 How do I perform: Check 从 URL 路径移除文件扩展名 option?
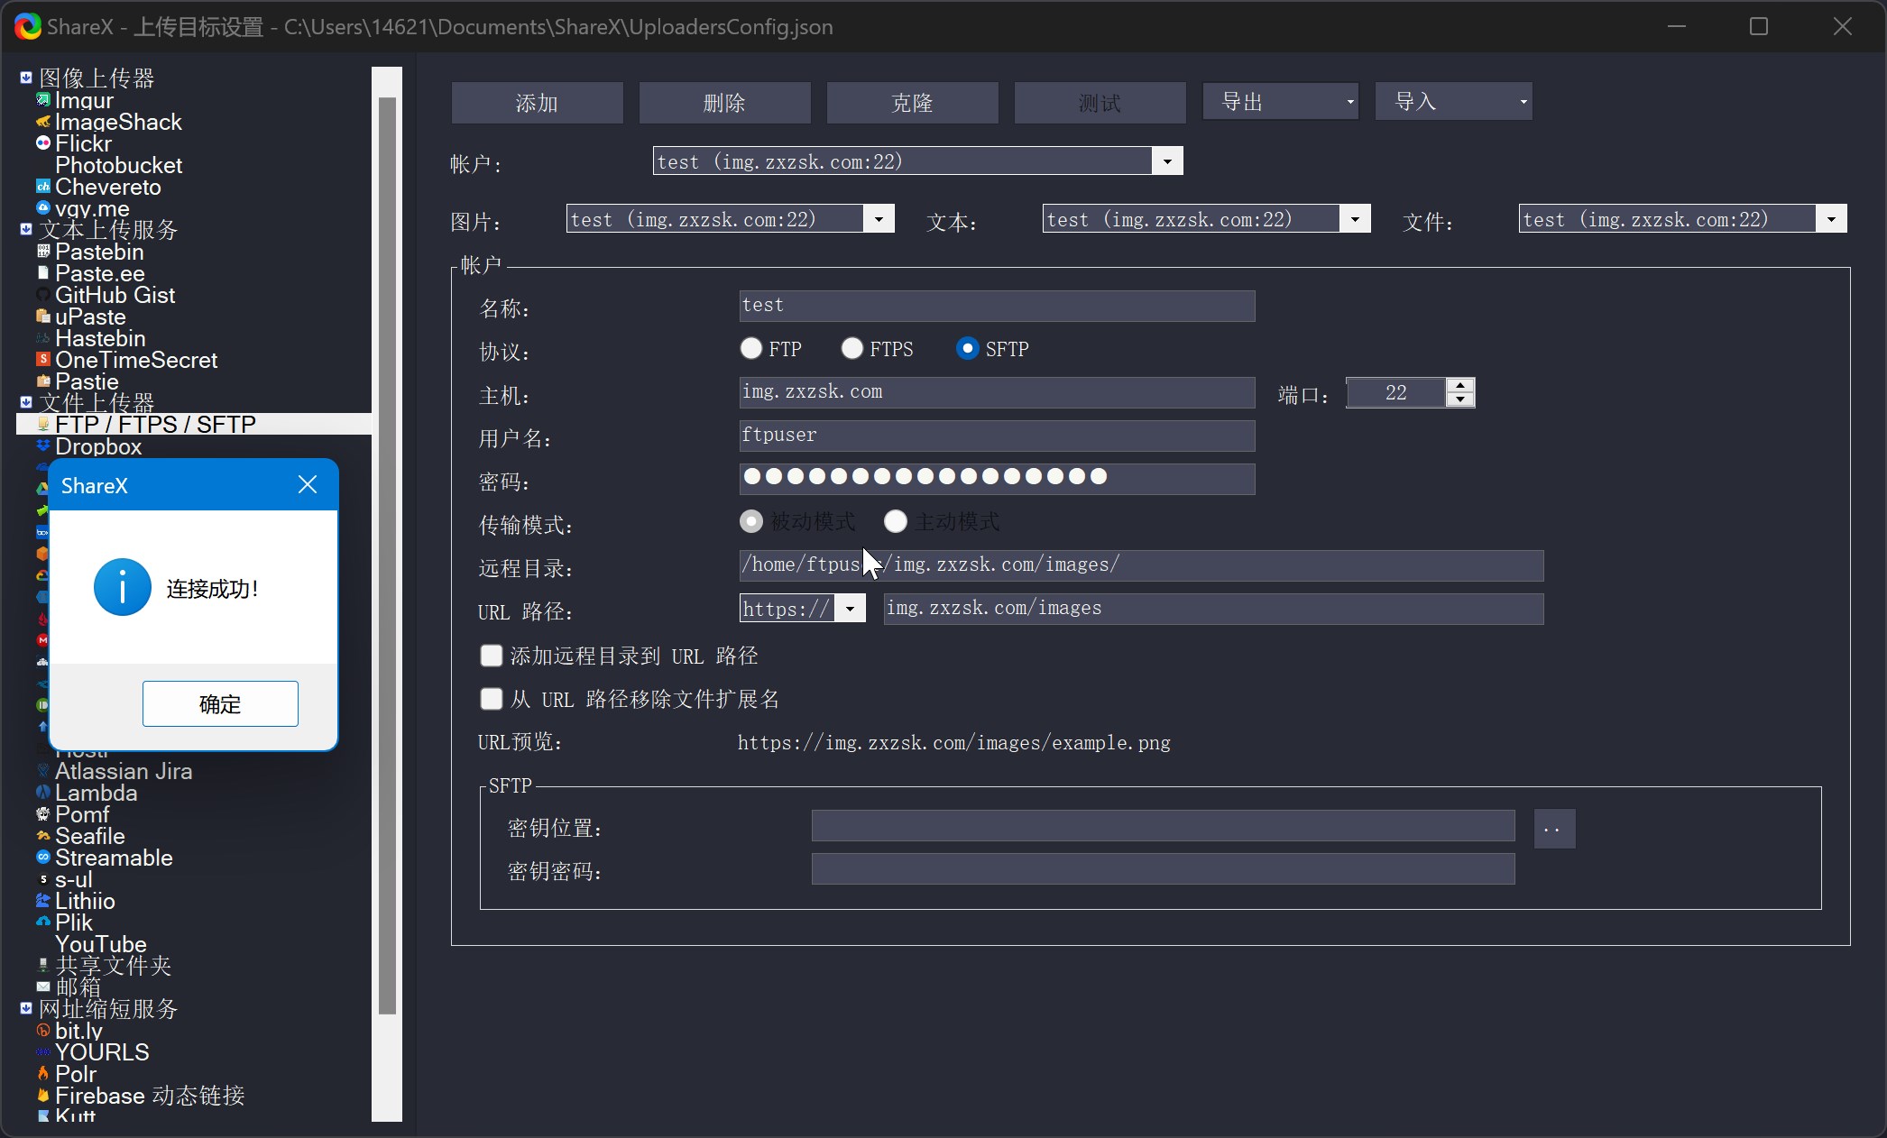[491, 699]
